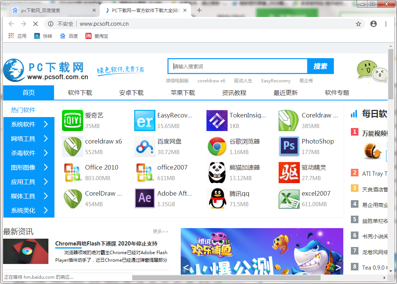The height and width of the screenshot is (284, 397).
Task: Open the CorelDraw 454MB icon
Action: 73,199
